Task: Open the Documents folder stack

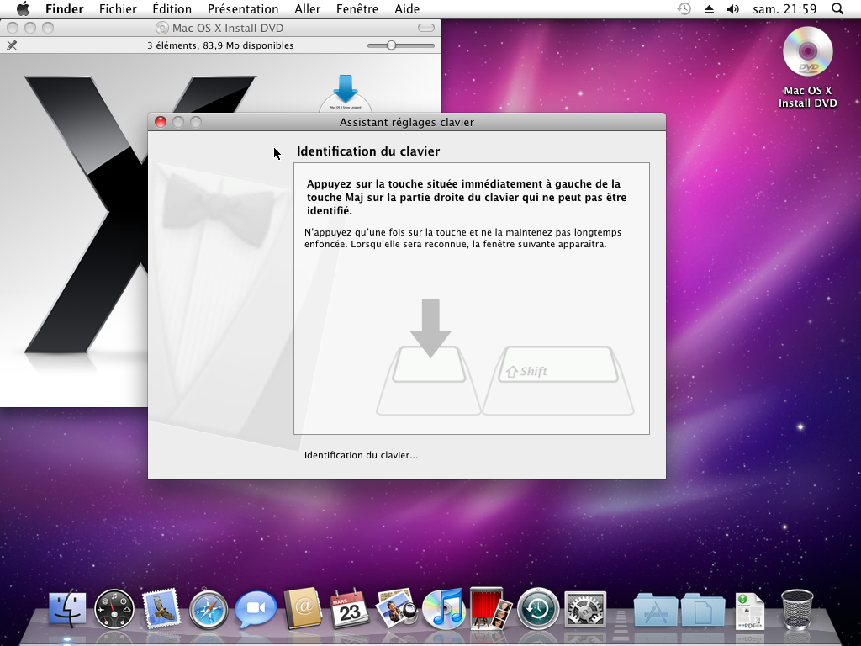Action: [703, 610]
